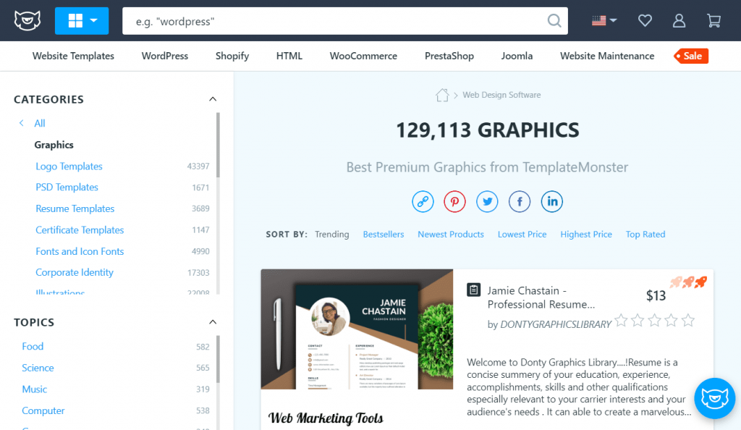Focus the search input field
This screenshot has width=741, height=430.
point(345,21)
